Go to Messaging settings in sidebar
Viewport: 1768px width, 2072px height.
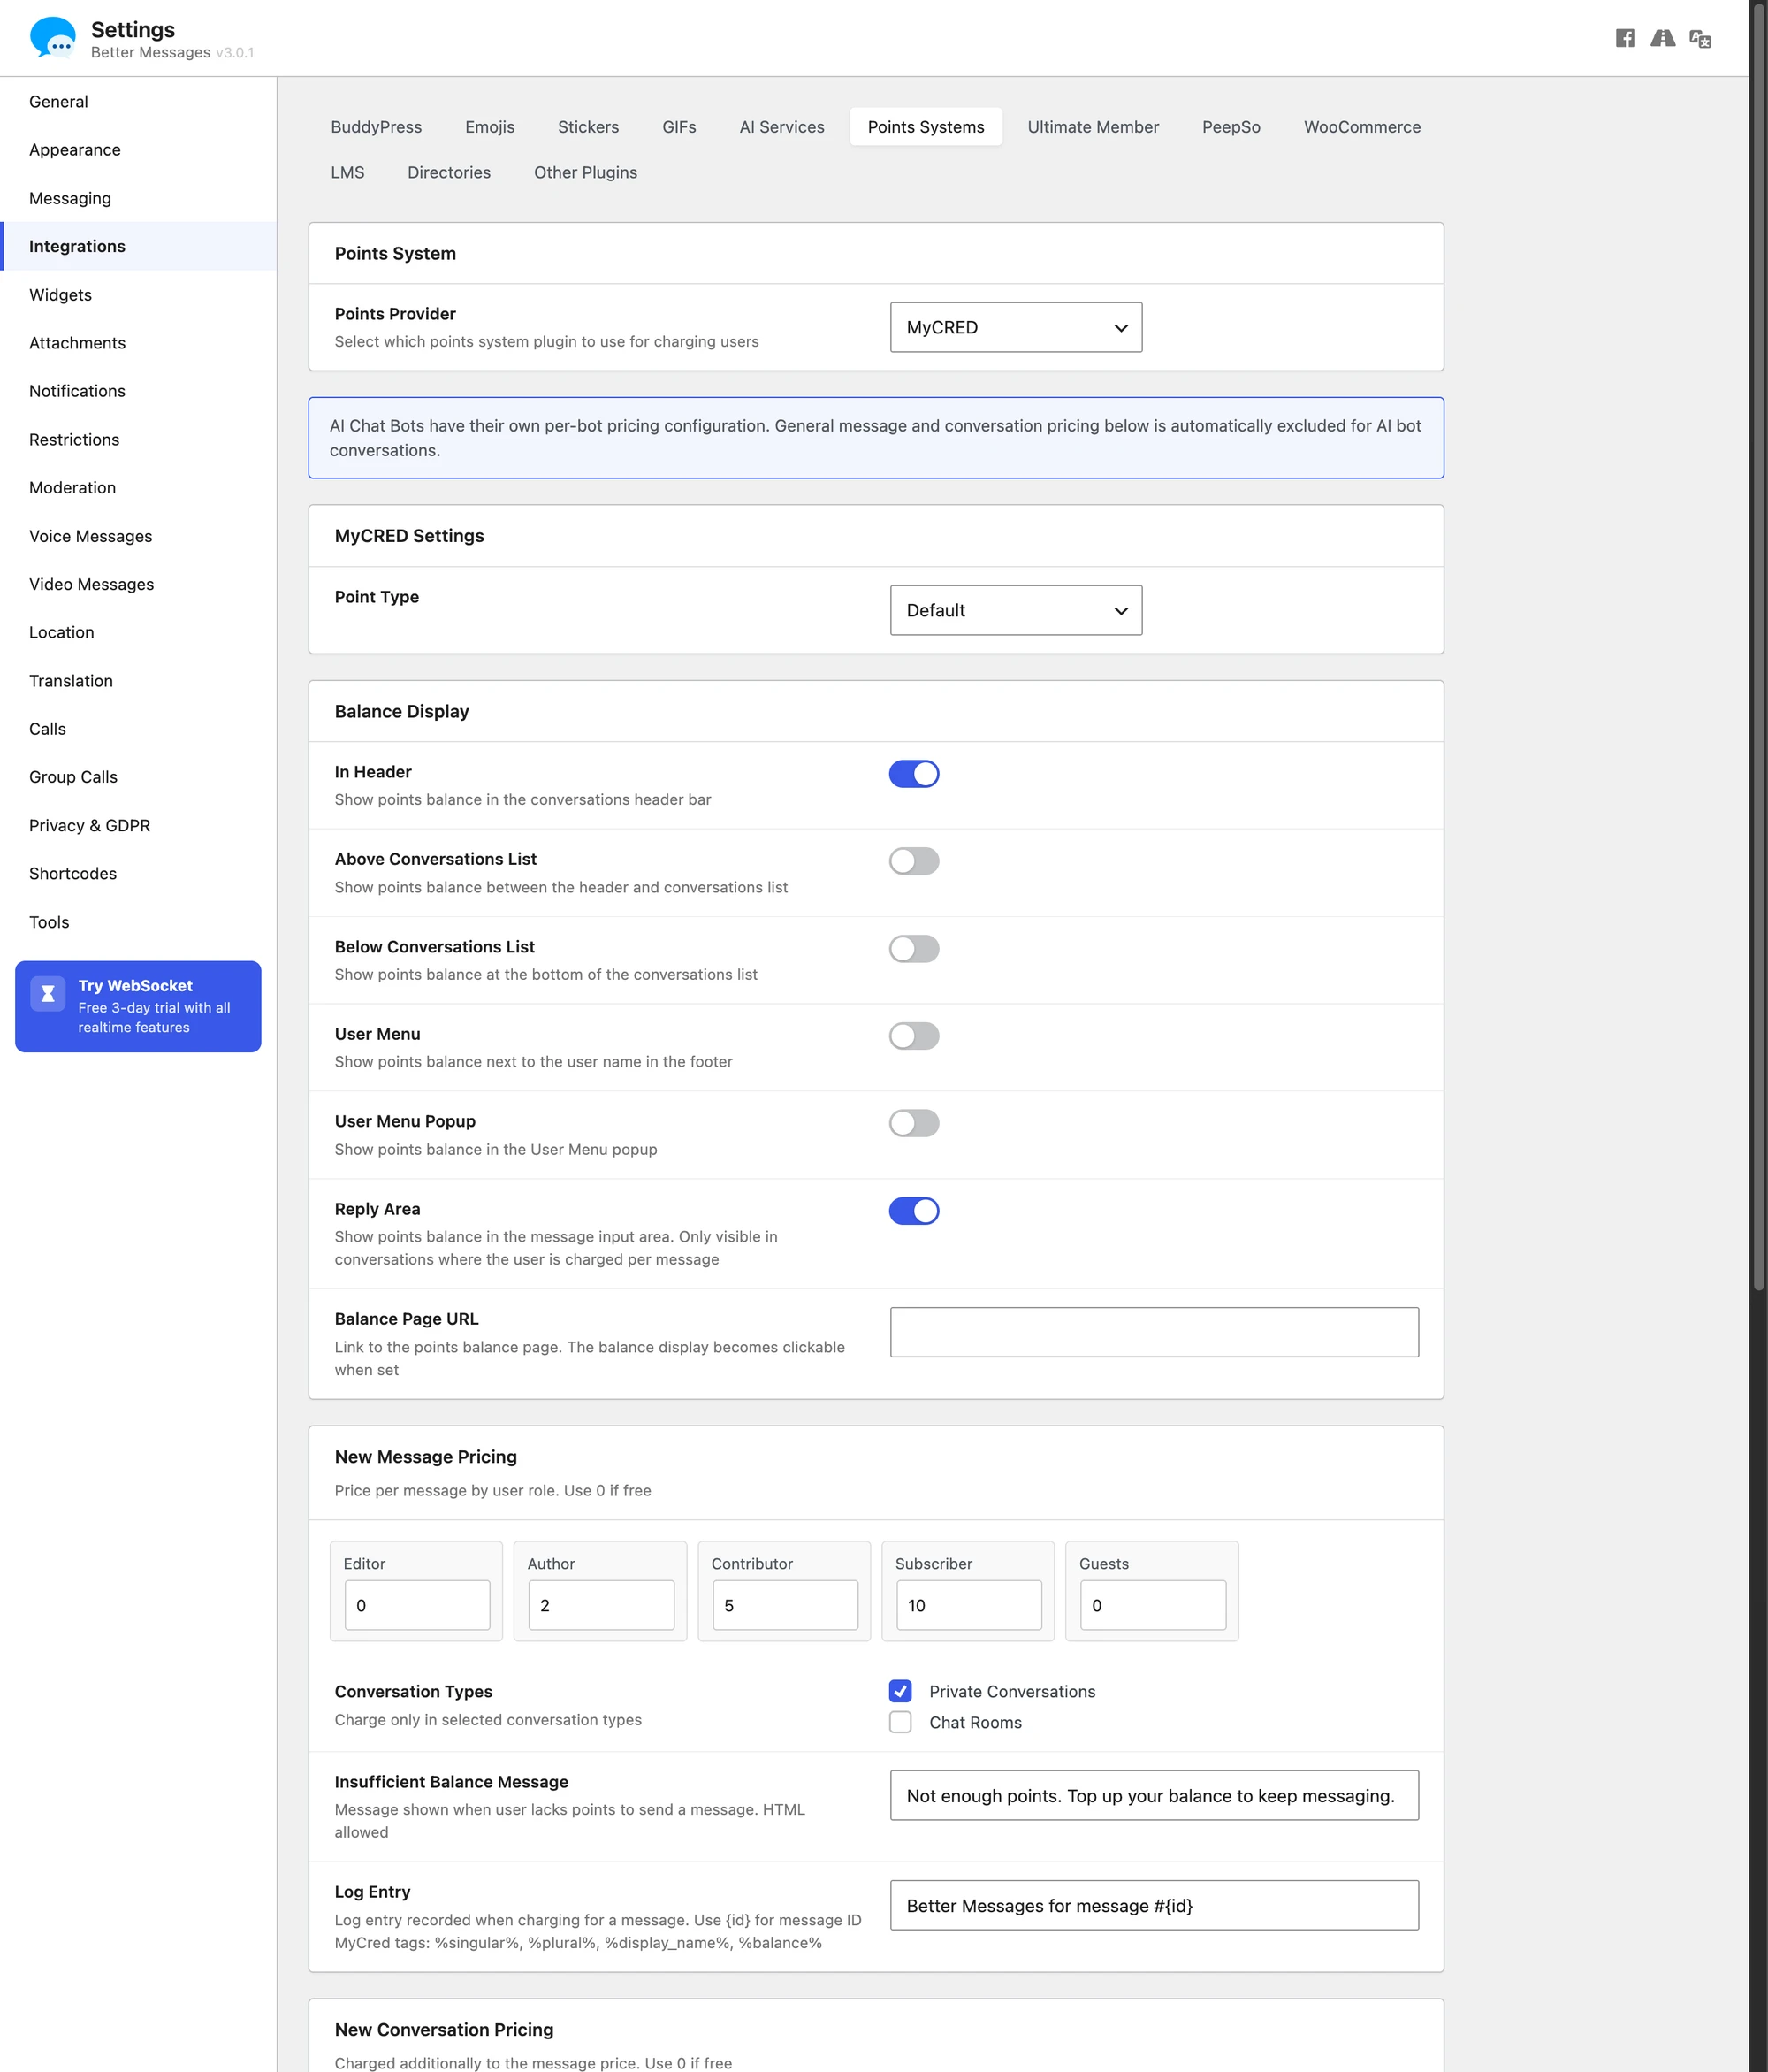(x=138, y=198)
